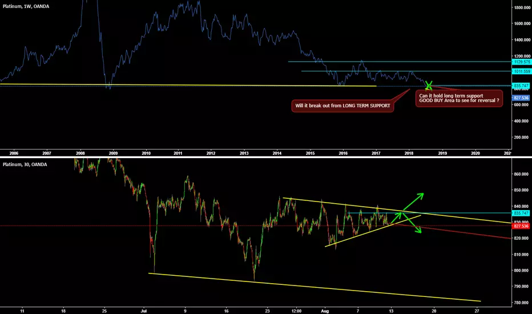Click the 840.000 price axis value

point(522,207)
